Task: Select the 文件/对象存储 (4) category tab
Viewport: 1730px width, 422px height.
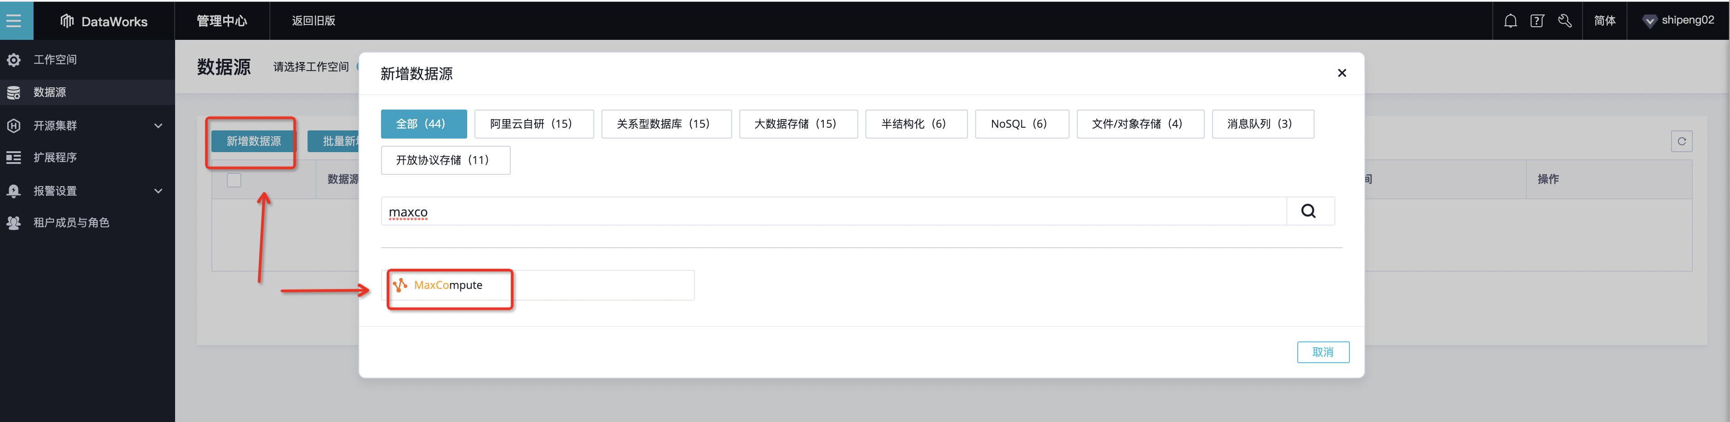Action: pos(1140,124)
